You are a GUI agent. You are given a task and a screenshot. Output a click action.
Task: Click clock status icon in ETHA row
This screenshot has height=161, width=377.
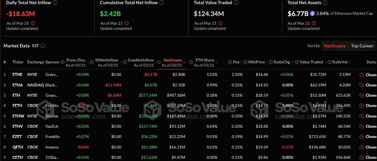click(362, 85)
